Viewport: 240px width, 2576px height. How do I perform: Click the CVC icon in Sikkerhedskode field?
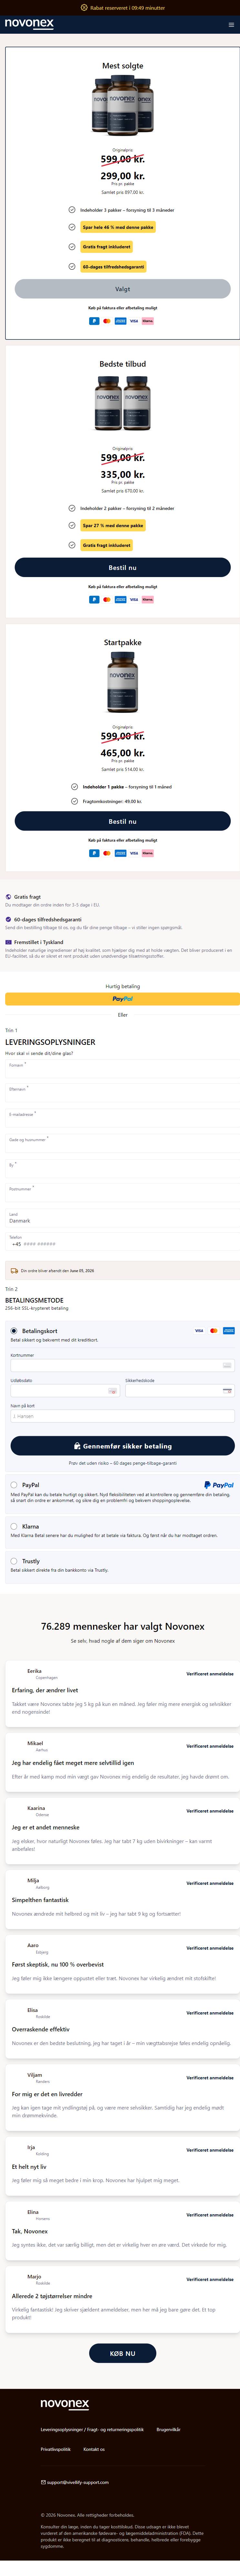(227, 1391)
